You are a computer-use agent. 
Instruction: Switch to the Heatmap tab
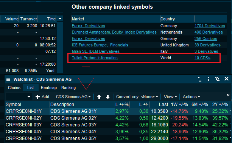(49, 88)
